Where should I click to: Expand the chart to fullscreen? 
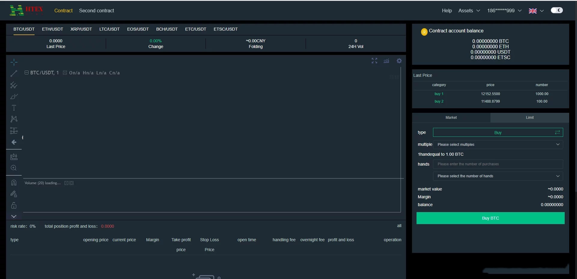click(x=374, y=61)
